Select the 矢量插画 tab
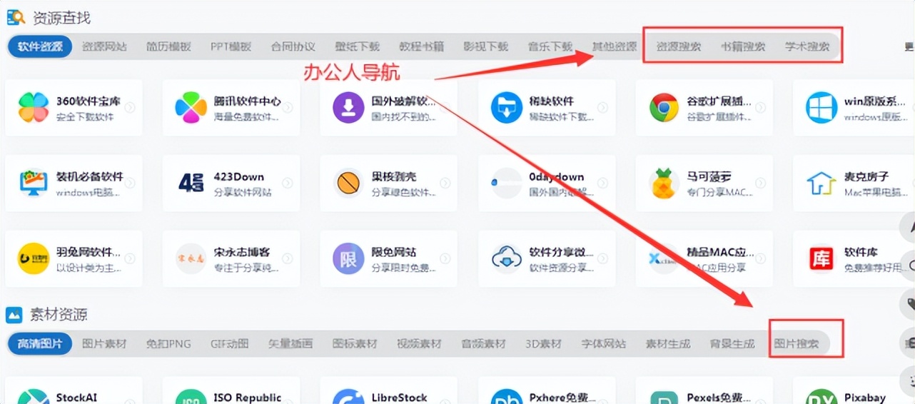 pyautogui.click(x=290, y=343)
